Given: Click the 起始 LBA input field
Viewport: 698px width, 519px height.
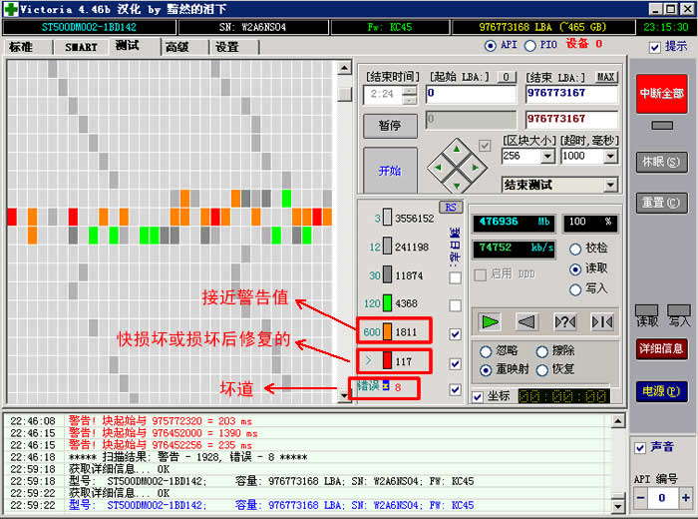Looking at the screenshot, I should [471, 94].
